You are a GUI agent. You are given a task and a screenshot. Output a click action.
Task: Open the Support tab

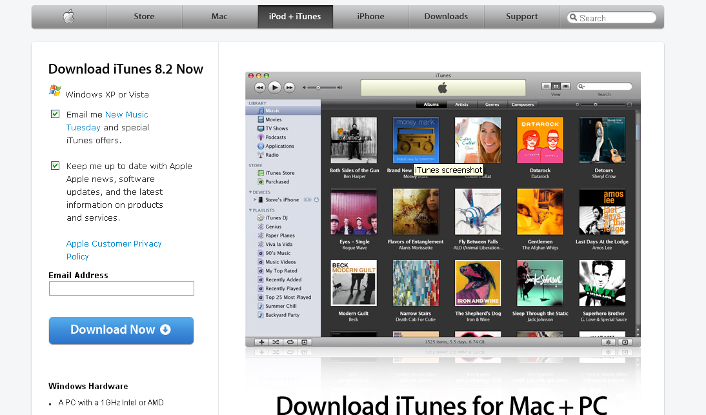point(522,17)
